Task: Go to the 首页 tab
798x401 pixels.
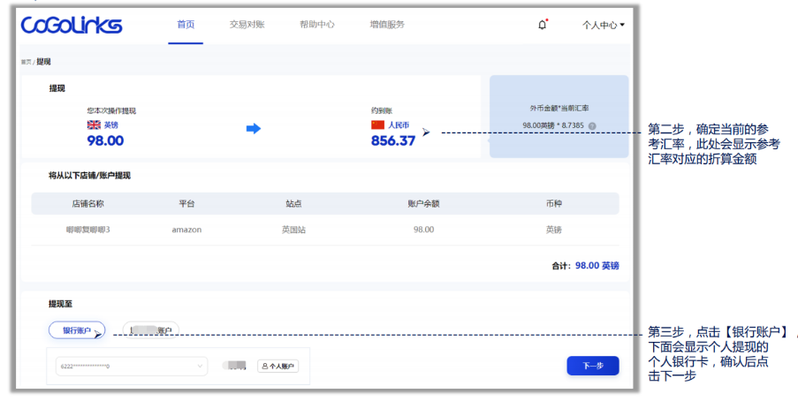Action: tap(186, 25)
